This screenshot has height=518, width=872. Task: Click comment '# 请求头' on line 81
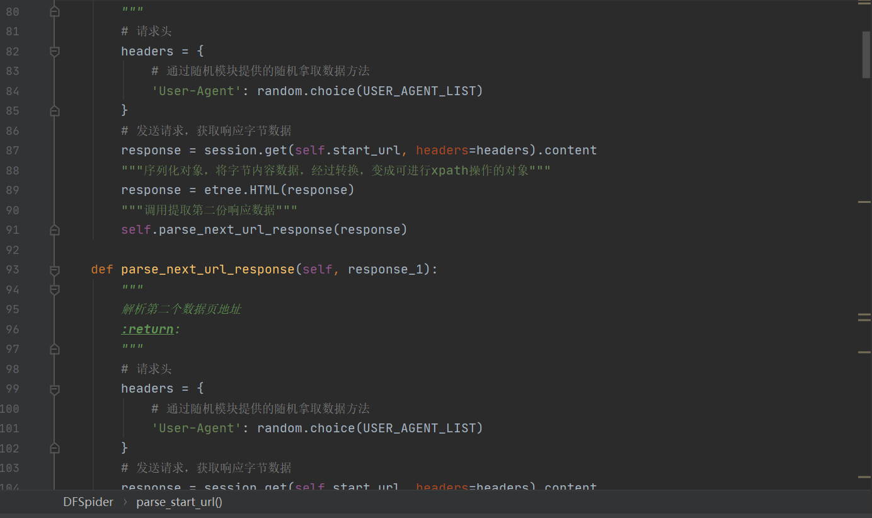[146, 31]
